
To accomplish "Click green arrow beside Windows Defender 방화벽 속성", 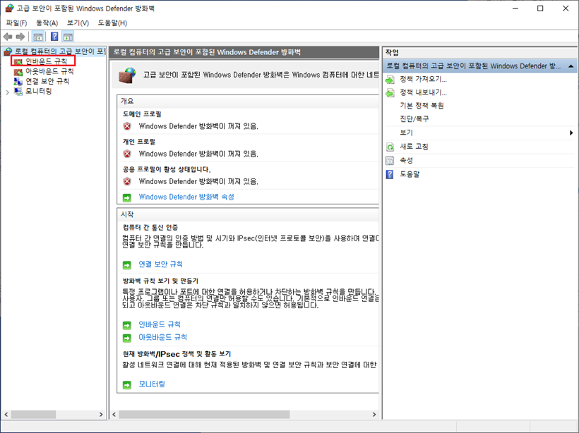I will 127,197.
